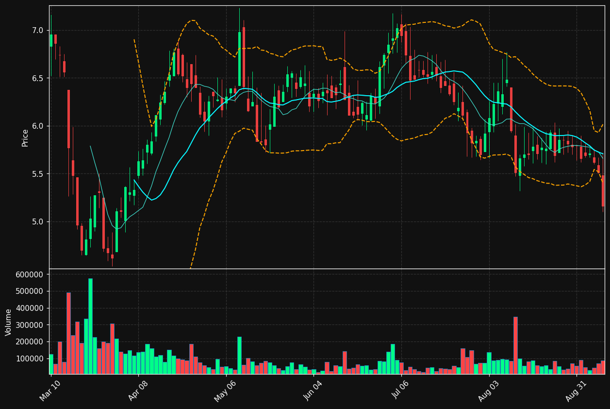
Task: Click the Price axis title
Action: tap(25, 138)
